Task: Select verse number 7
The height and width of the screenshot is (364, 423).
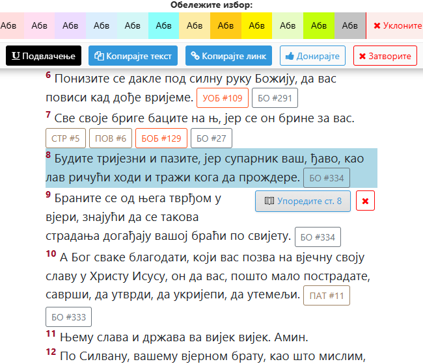Action: coord(48,114)
